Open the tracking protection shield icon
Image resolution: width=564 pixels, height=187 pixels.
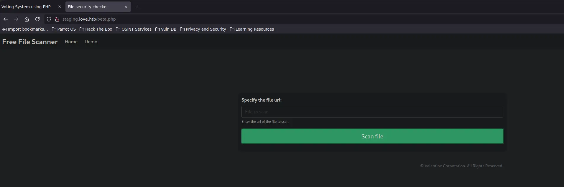pyautogui.click(x=49, y=19)
